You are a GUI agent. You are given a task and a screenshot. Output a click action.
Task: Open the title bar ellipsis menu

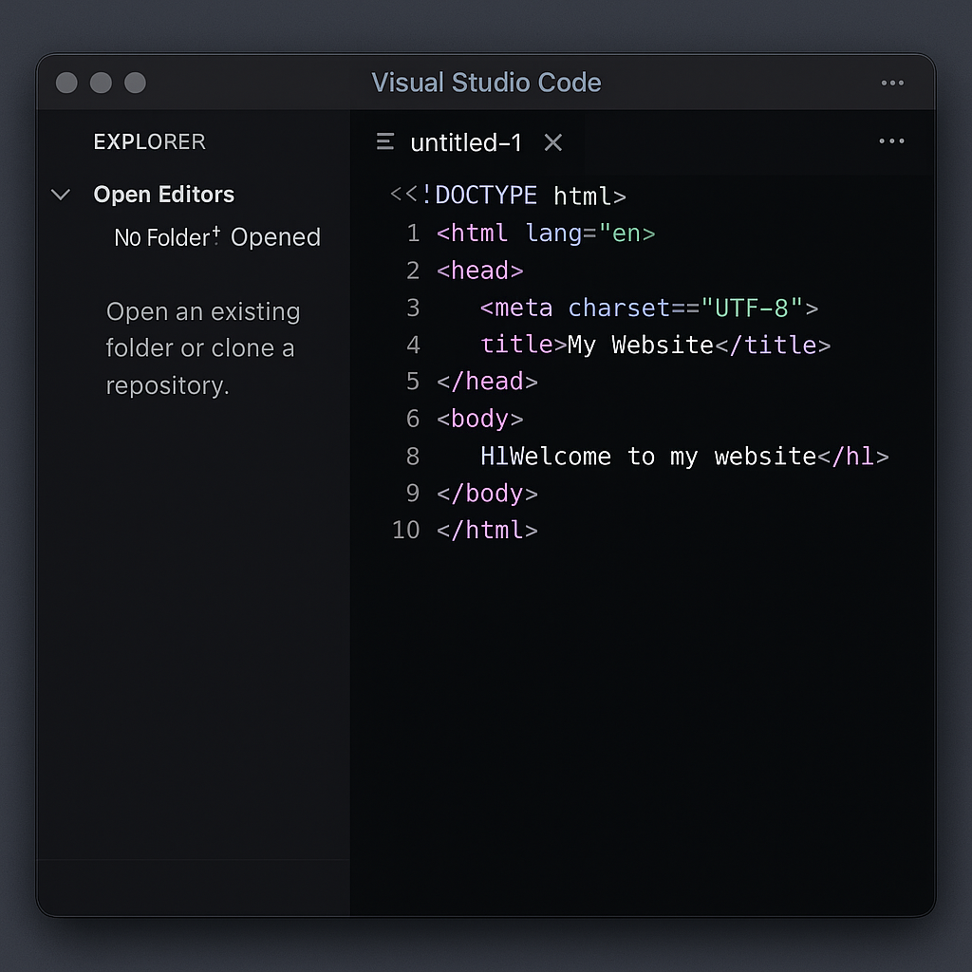(892, 84)
